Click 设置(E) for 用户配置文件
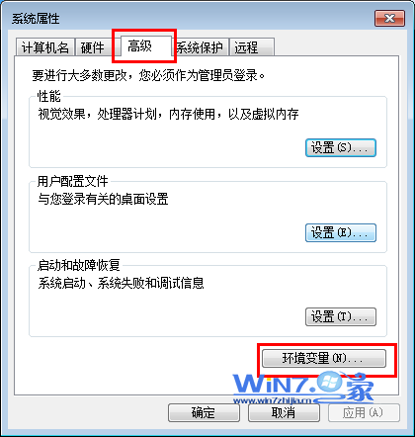The image size is (415, 437). pos(341,233)
